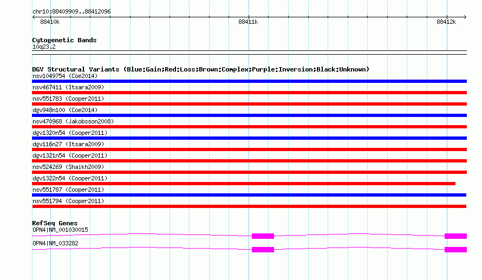Screen dimensions: 482x280
Task: Click the nsv470968 (Jakobsson2008) red bar
Action: point(249,127)
